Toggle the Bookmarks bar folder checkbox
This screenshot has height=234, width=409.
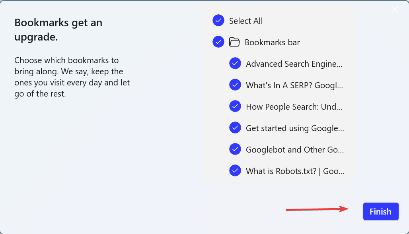(x=218, y=42)
